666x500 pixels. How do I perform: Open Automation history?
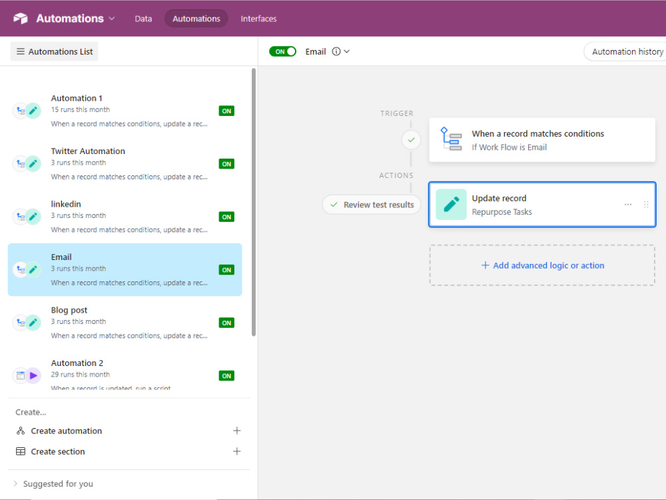click(x=625, y=51)
